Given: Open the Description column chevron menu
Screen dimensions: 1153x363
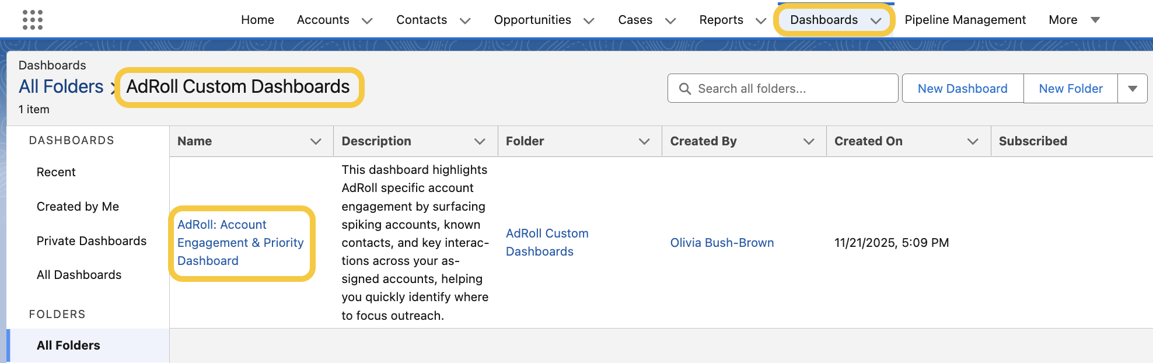Looking at the screenshot, I should [x=480, y=141].
